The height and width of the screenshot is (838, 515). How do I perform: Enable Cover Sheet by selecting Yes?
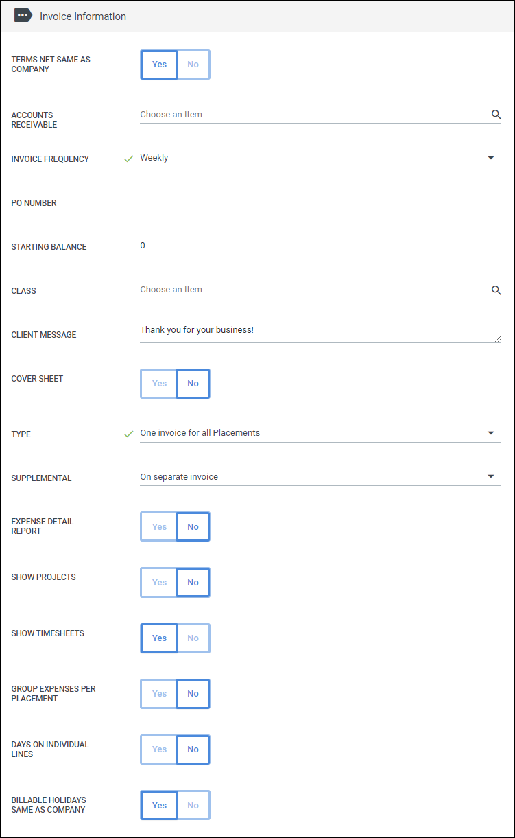[159, 384]
